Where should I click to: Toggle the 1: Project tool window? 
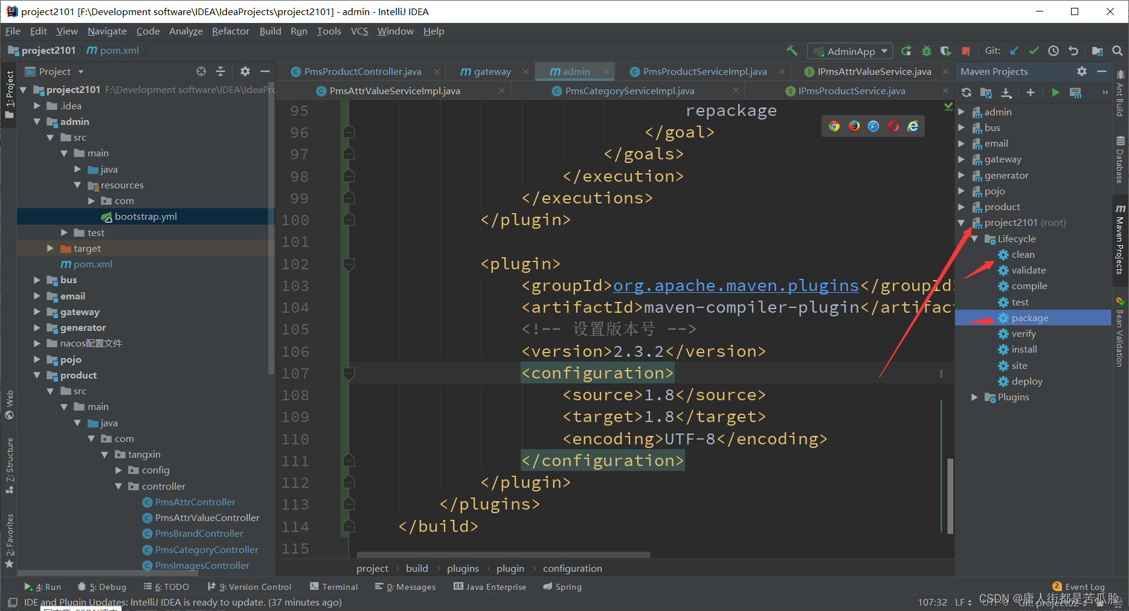point(9,94)
